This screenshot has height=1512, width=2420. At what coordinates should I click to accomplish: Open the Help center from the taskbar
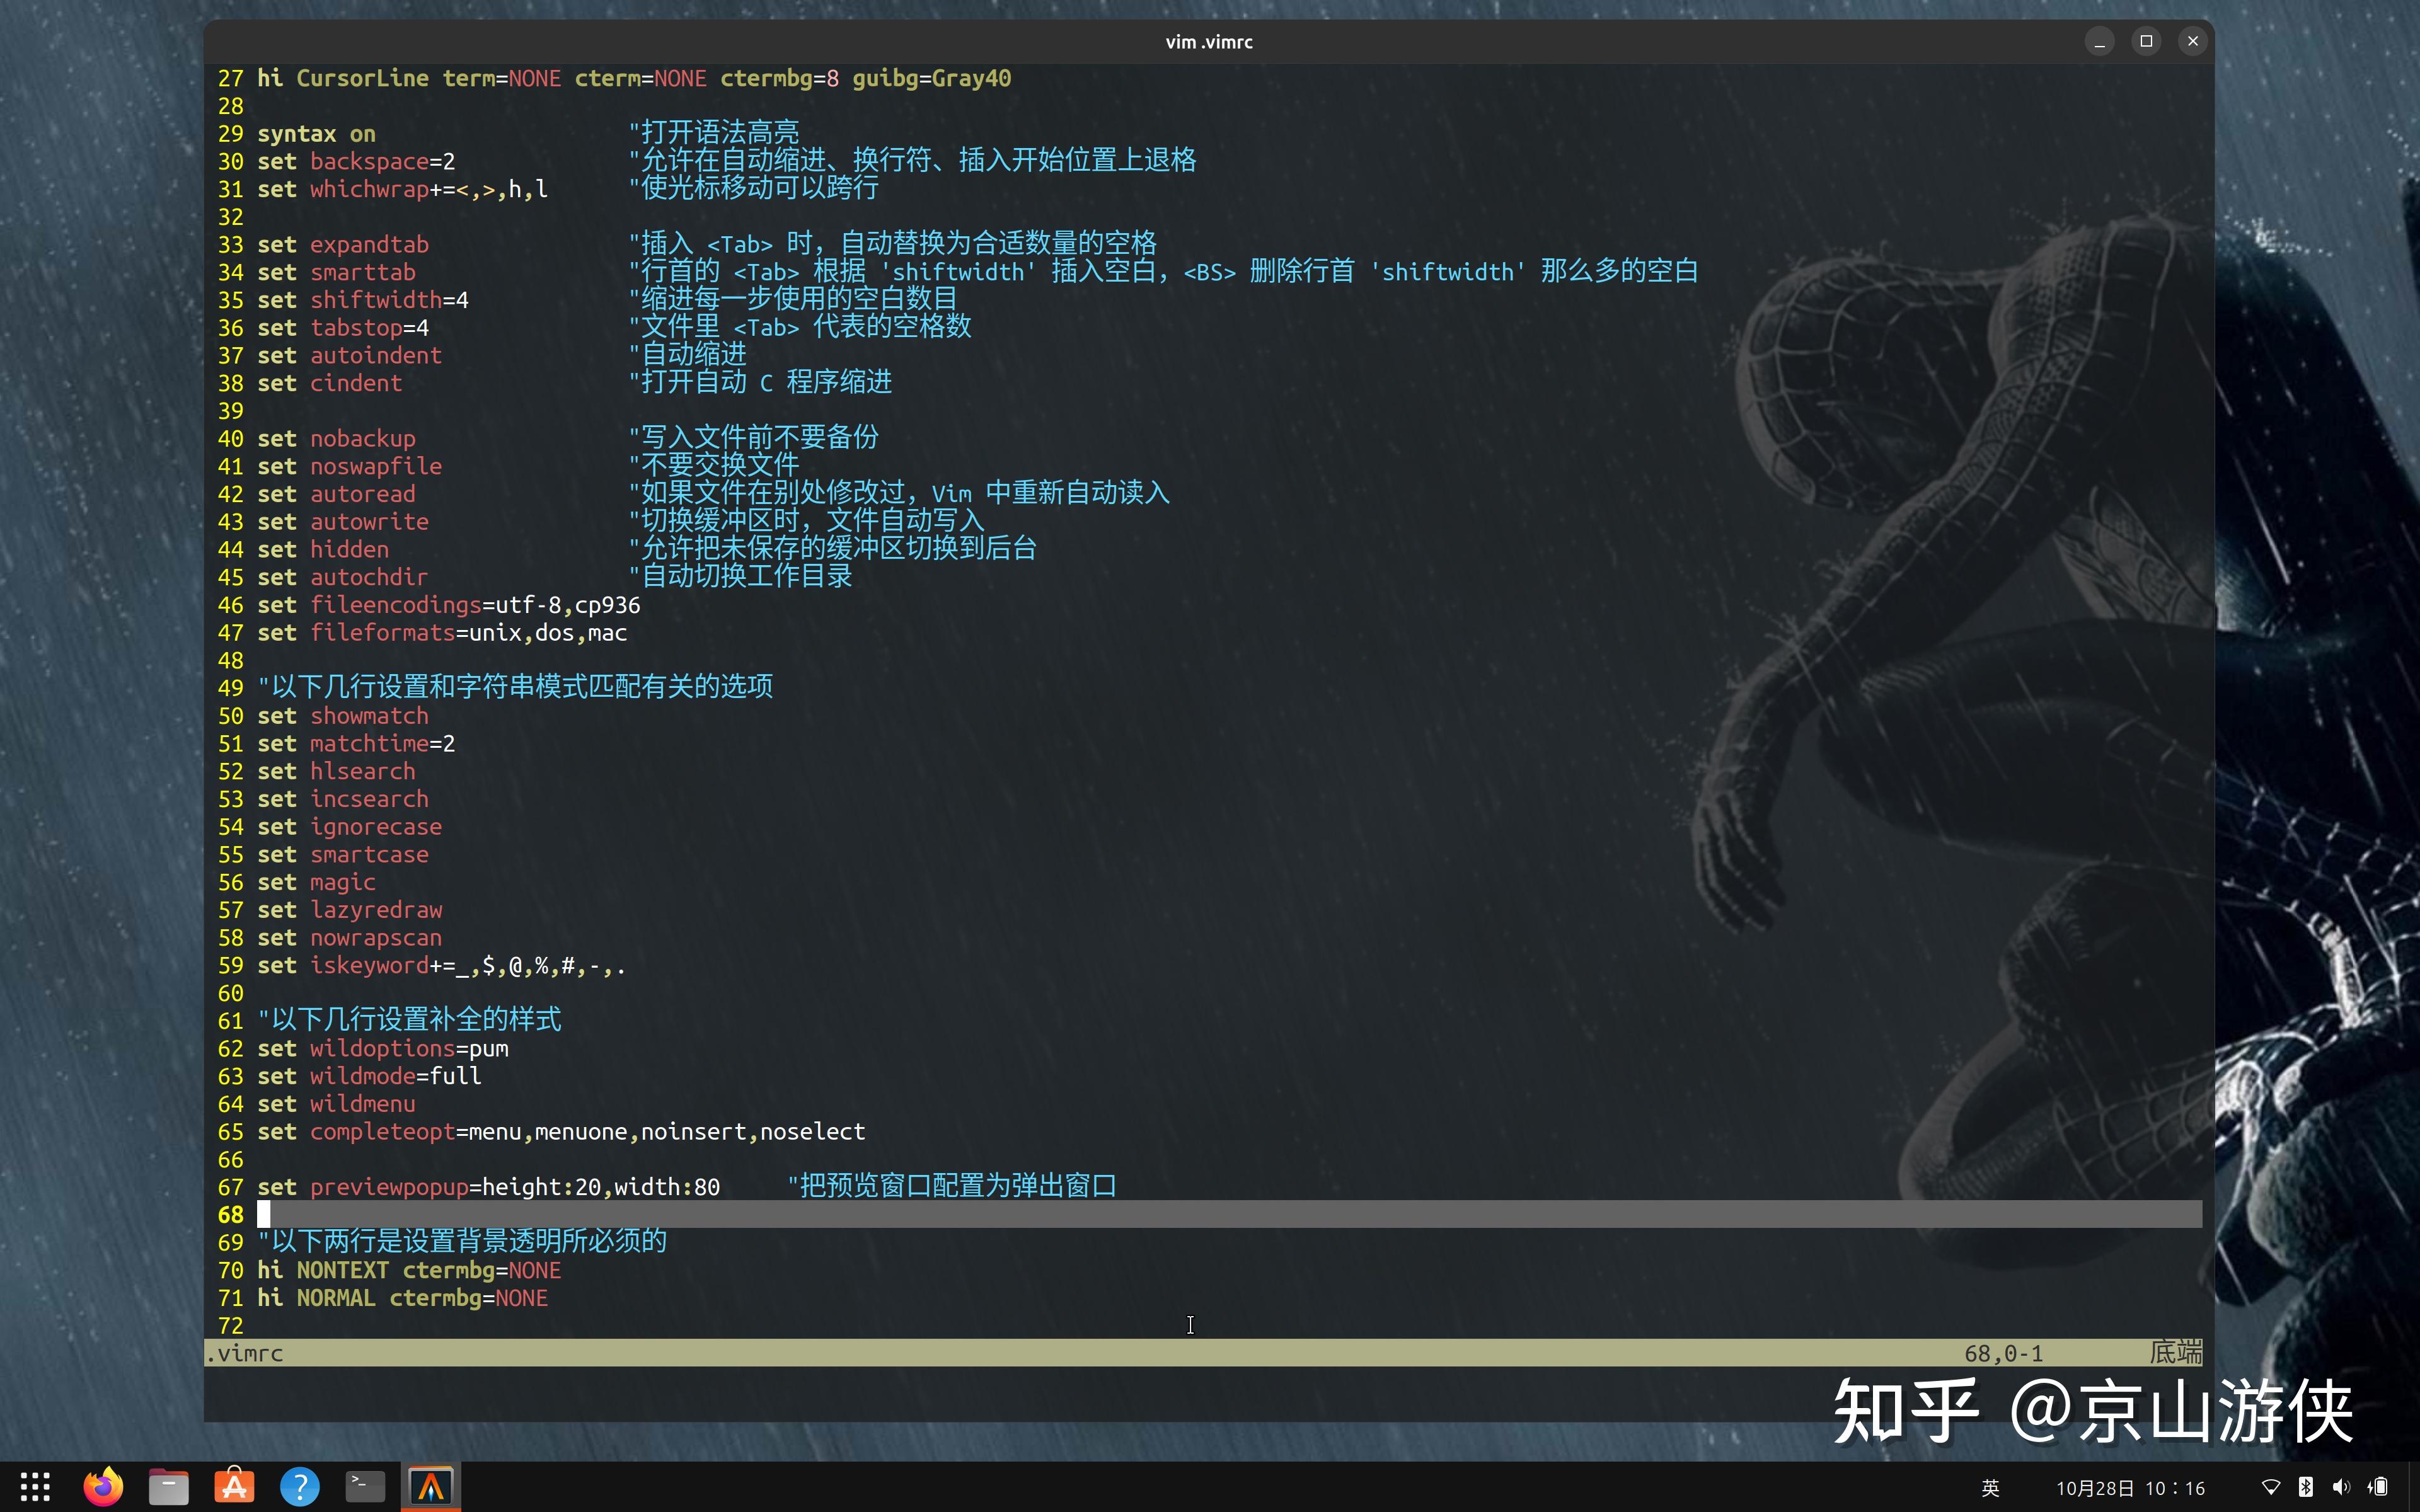point(299,1486)
